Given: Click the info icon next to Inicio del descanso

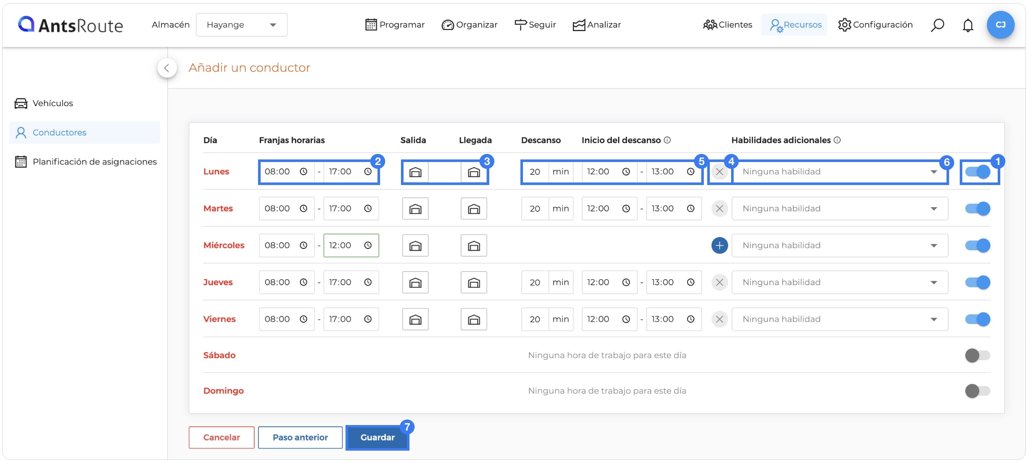Looking at the screenshot, I should tap(667, 140).
